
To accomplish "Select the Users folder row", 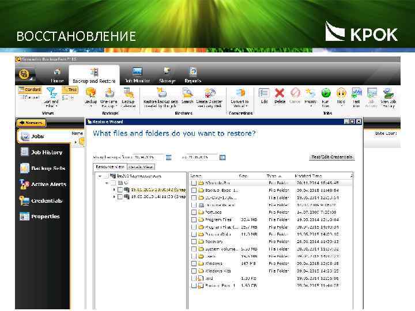I will point(271,256).
